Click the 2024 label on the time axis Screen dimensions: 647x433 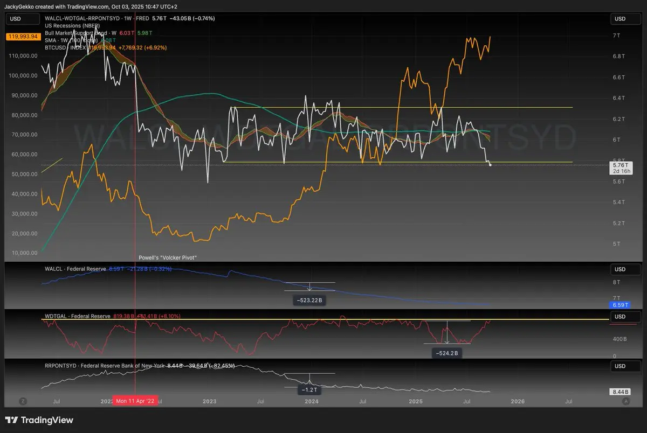tap(311, 402)
